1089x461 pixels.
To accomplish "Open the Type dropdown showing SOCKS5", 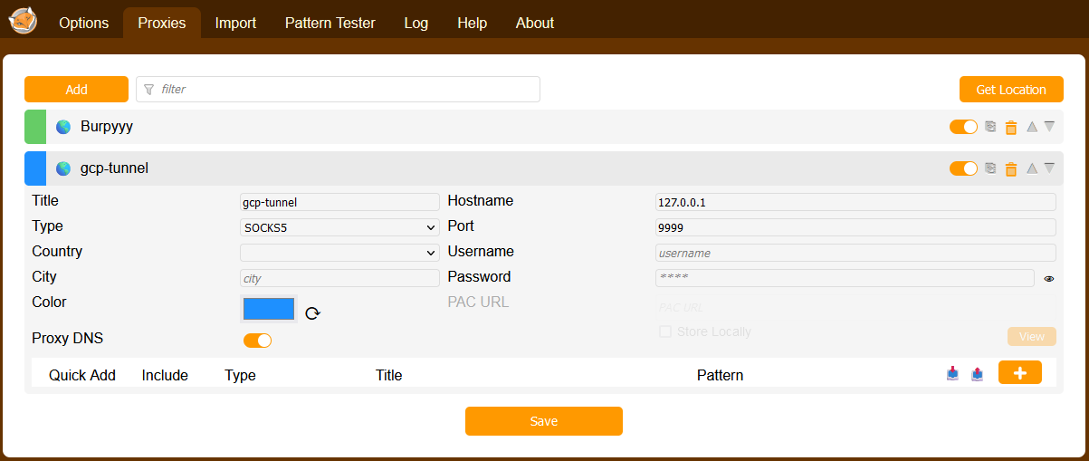I will (339, 227).
